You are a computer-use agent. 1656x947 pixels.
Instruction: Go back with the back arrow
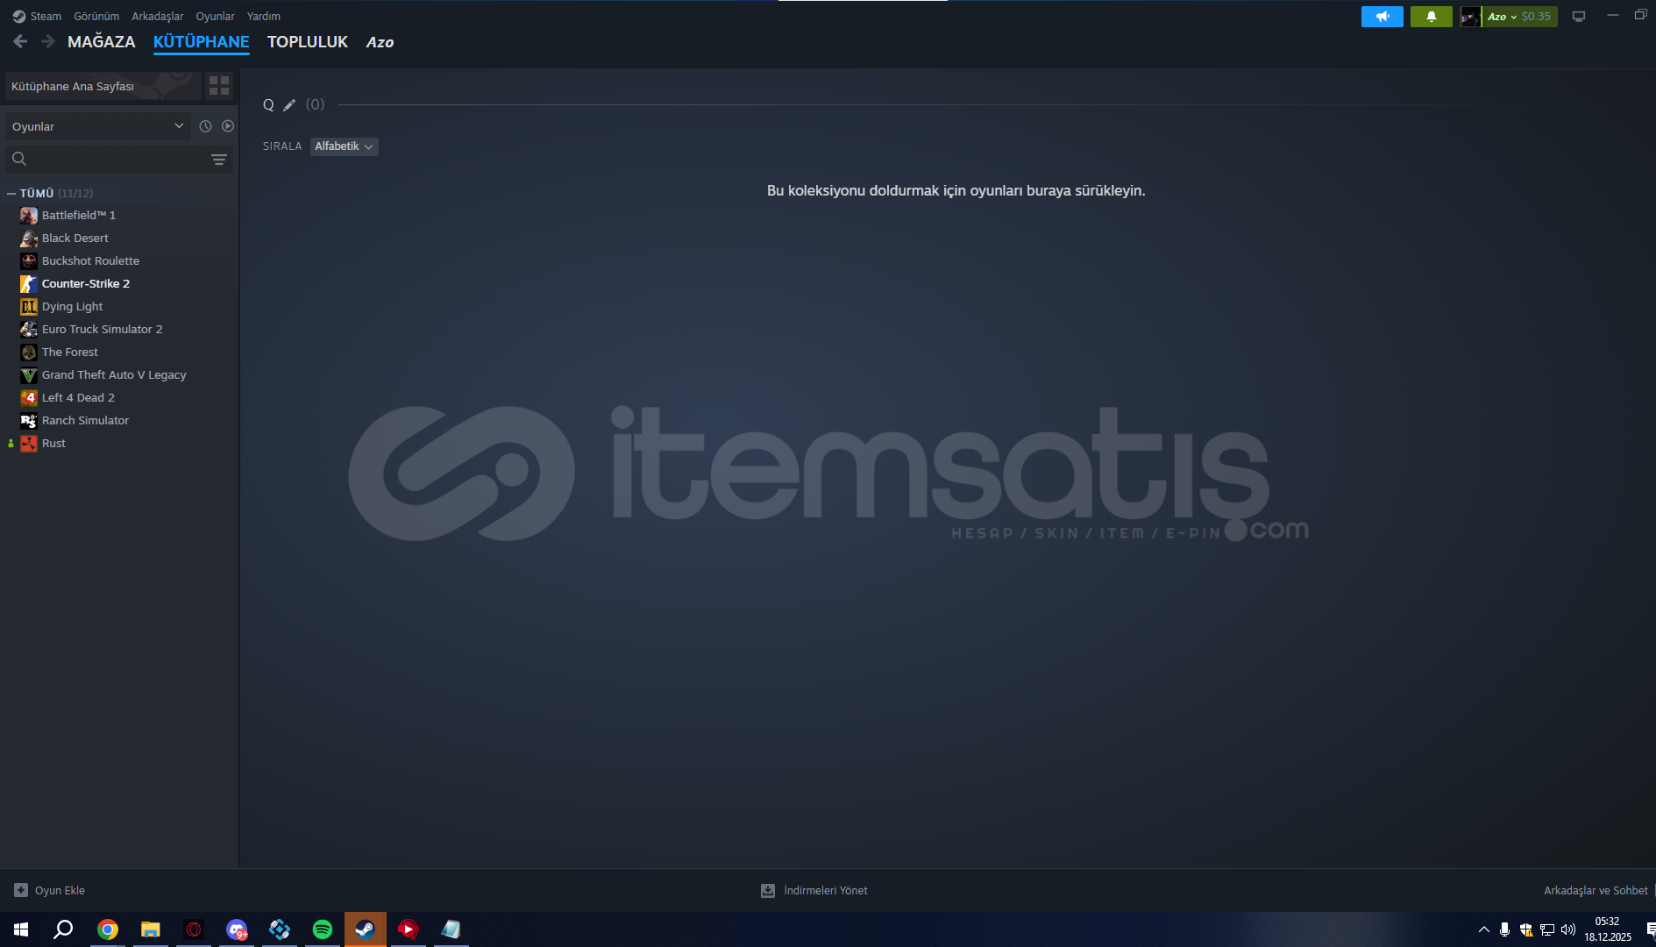[x=20, y=41]
